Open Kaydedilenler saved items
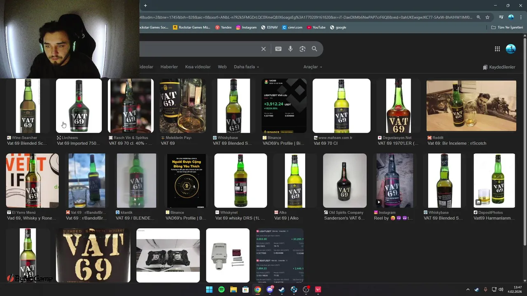The image size is (527, 296). point(499,67)
